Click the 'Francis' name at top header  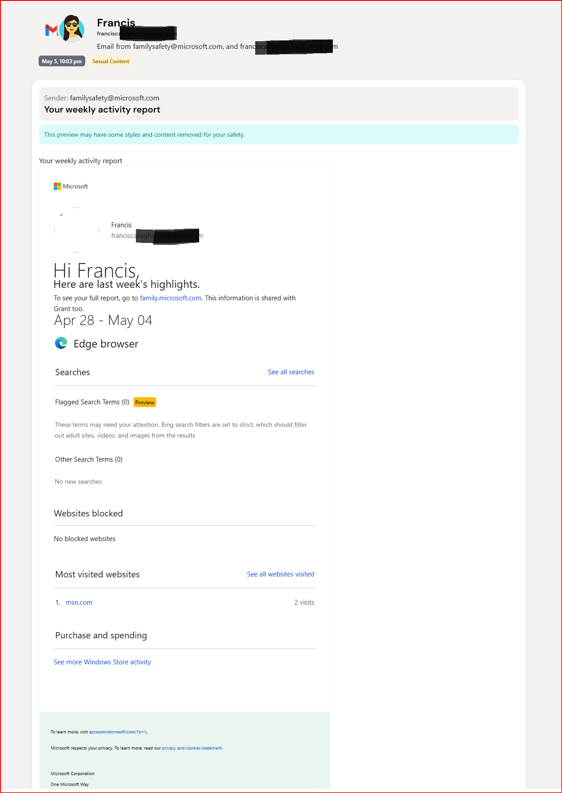[116, 22]
